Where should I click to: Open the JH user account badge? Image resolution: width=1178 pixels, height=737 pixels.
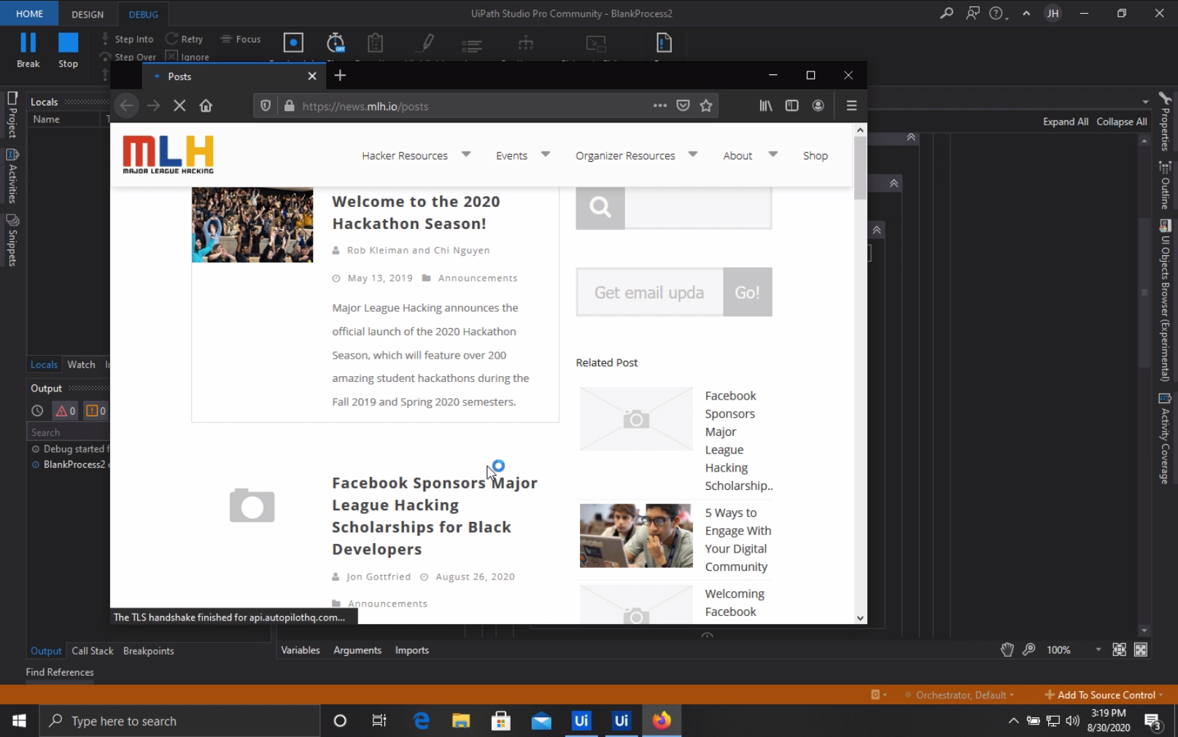(1053, 13)
